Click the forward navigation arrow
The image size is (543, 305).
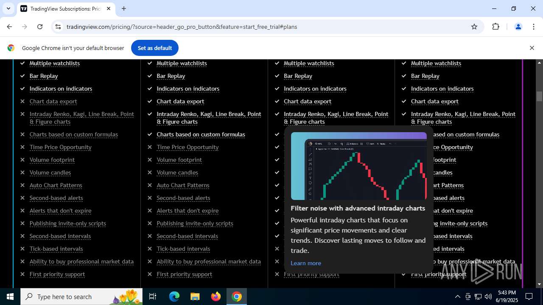(25, 27)
